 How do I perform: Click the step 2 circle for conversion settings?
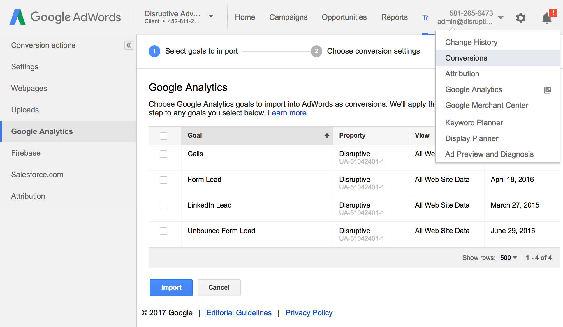click(x=316, y=51)
